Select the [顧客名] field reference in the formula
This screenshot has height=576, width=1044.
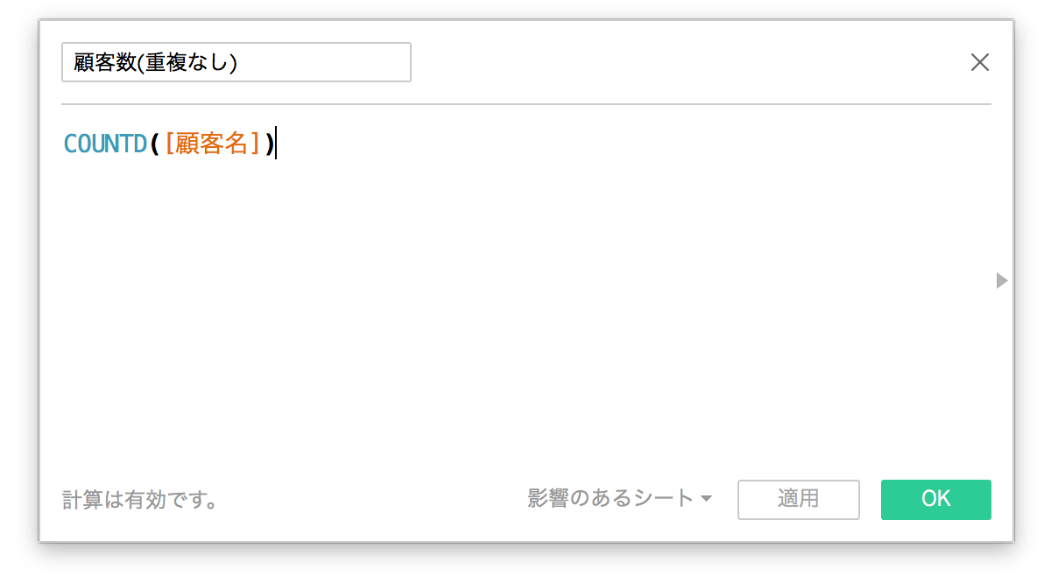click(x=212, y=144)
